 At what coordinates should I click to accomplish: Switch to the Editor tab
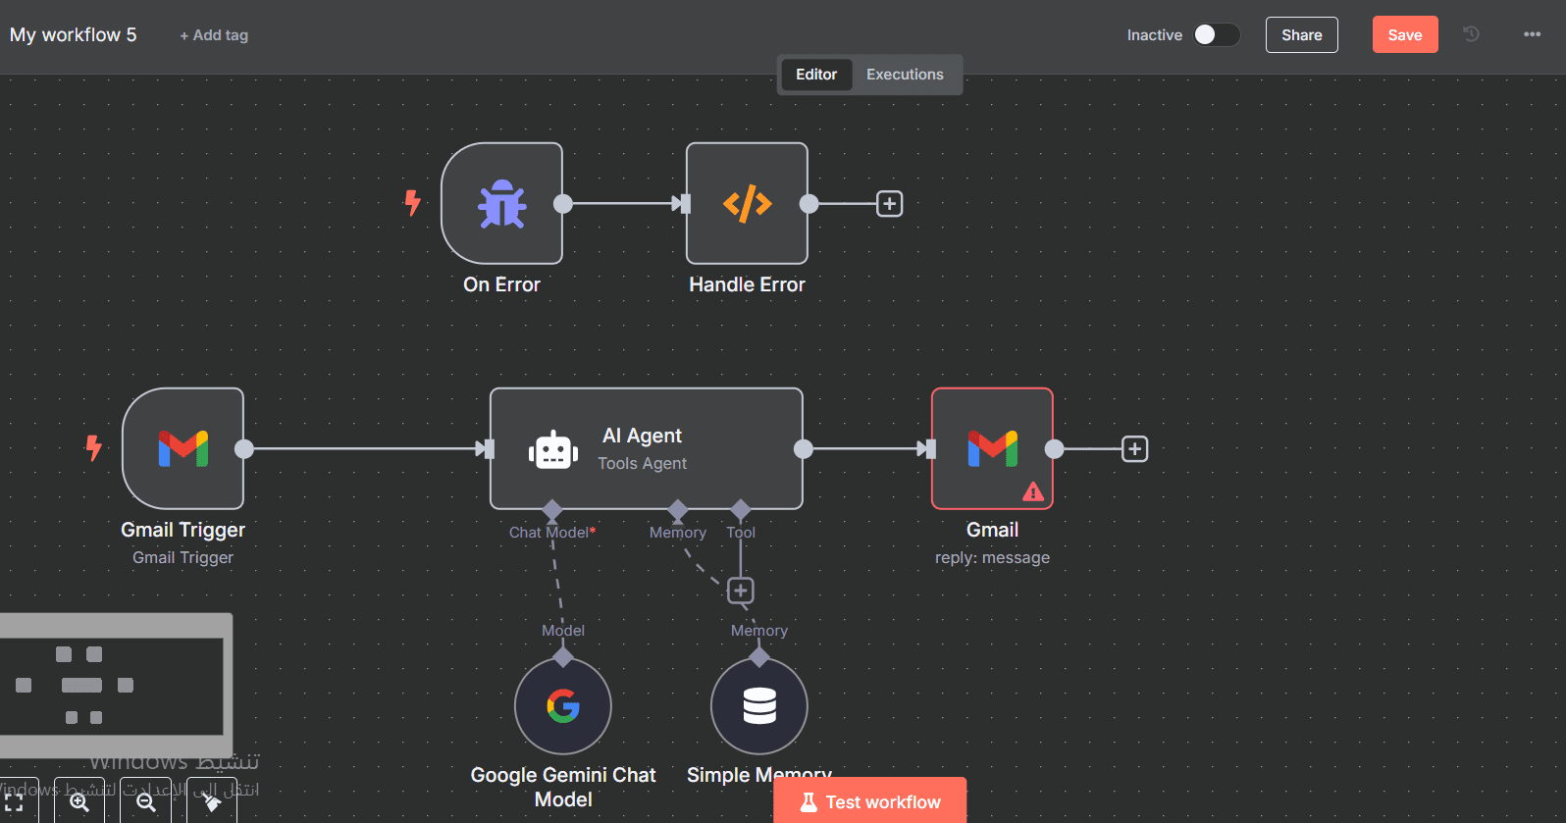[816, 75]
